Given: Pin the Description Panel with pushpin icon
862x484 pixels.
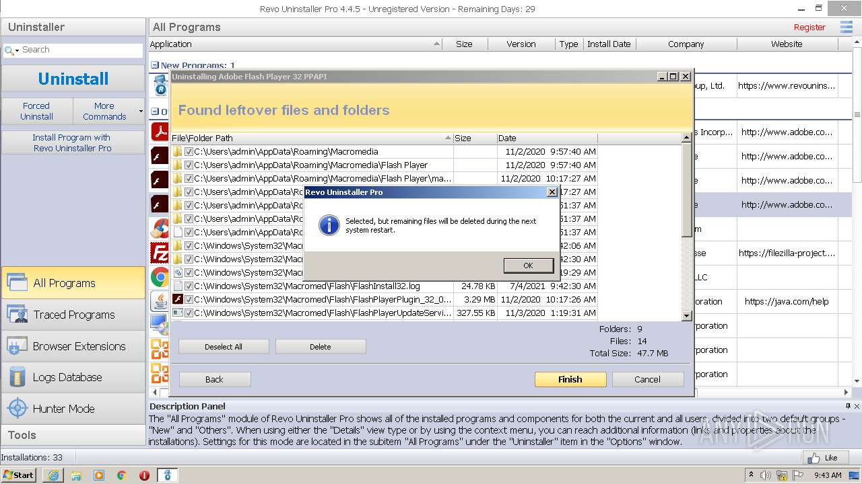Looking at the screenshot, I should click(x=848, y=406).
